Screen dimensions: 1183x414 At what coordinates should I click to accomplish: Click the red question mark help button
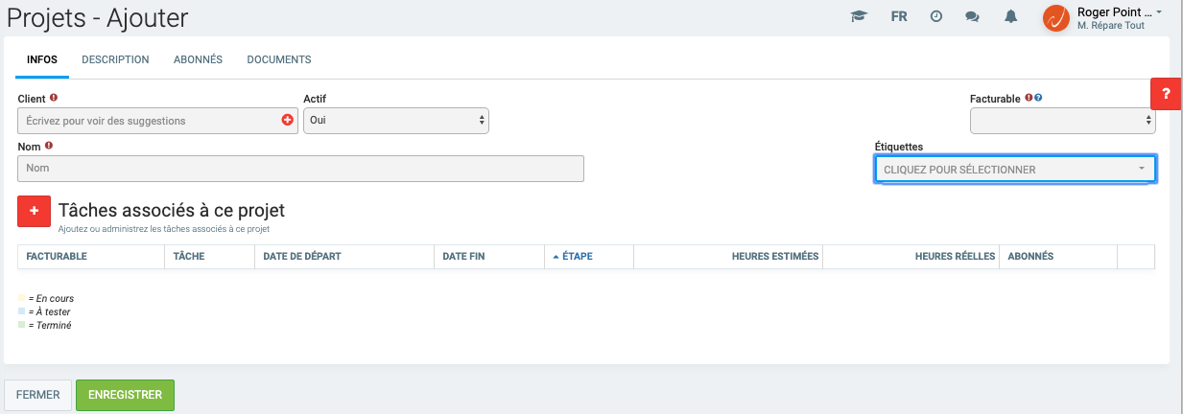(1166, 94)
